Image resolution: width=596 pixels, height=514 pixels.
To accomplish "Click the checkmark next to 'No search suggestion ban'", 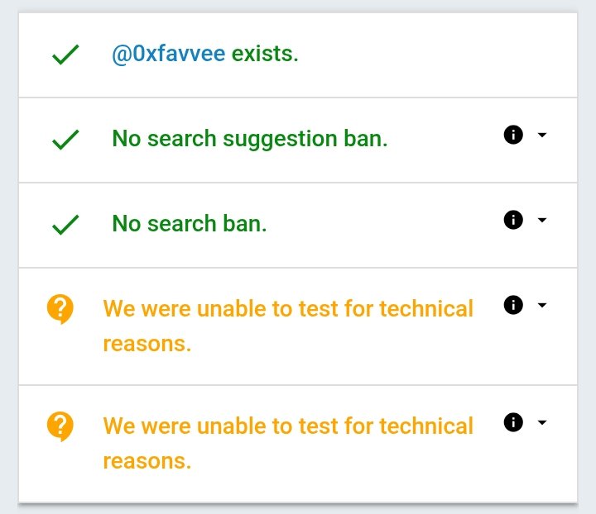I will click(65, 140).
